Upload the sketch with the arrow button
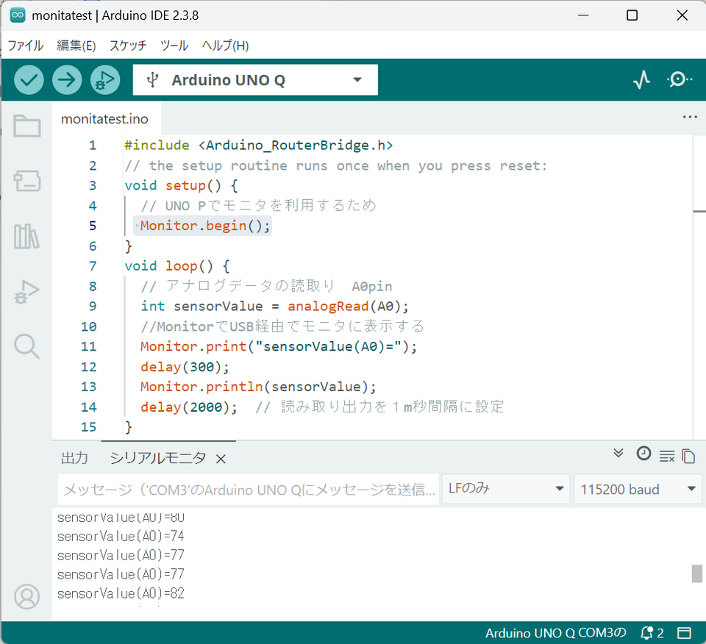This screenshot has height=644, width=706. click(67, 80)
